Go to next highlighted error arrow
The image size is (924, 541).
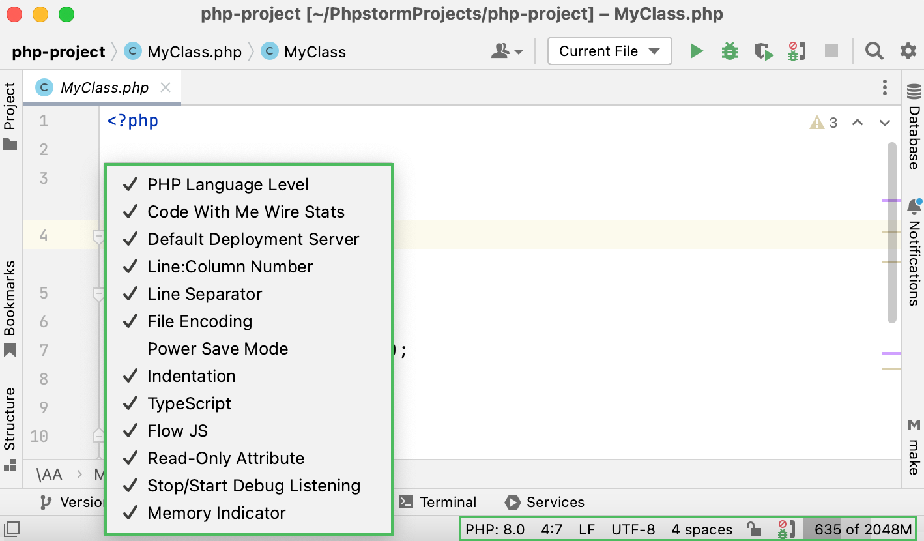[884, 122]
